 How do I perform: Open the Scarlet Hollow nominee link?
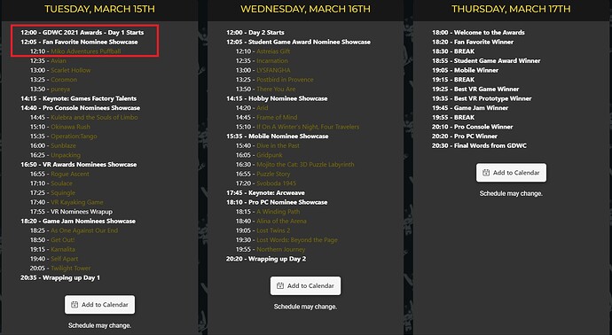click(71, 70)
